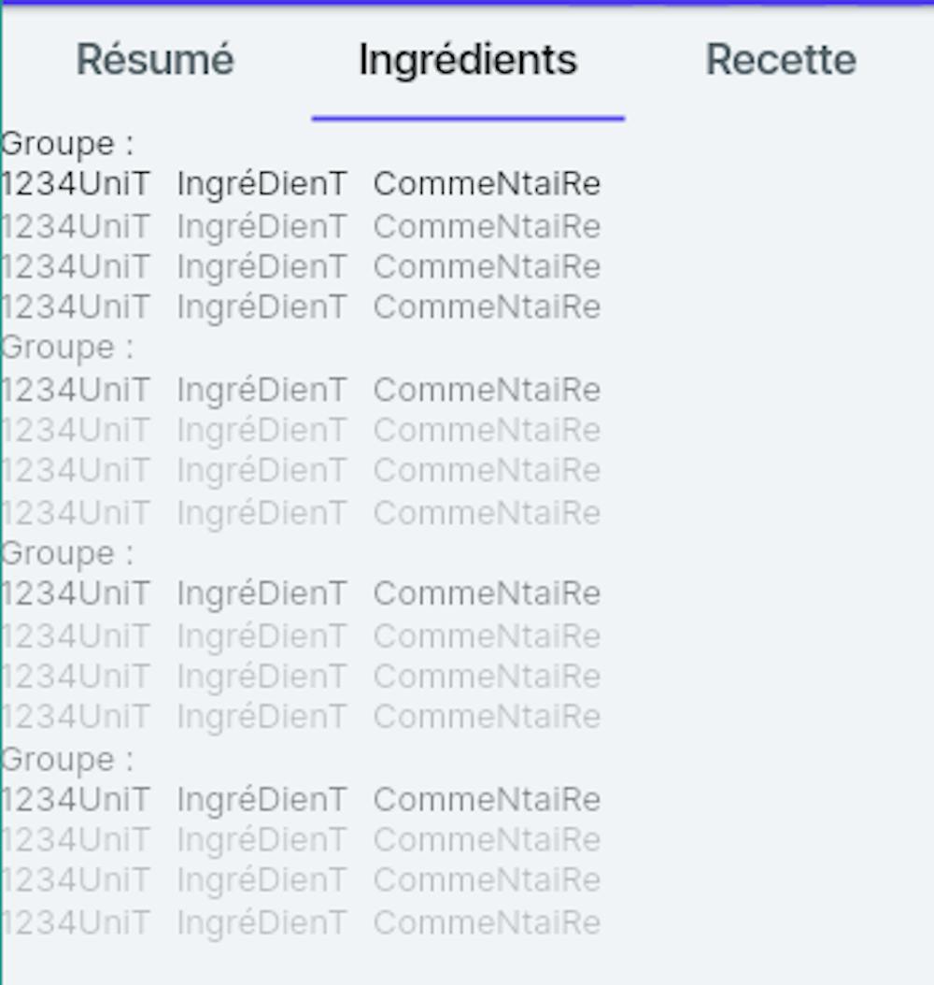The image size is (934, 985).
Task: Switch to the Résumé tab
Action: tap(155, 61)
